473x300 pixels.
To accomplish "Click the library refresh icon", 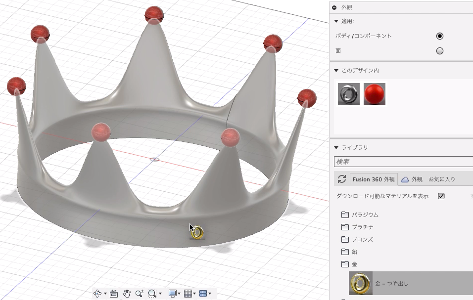I will (x=342, y=179).
